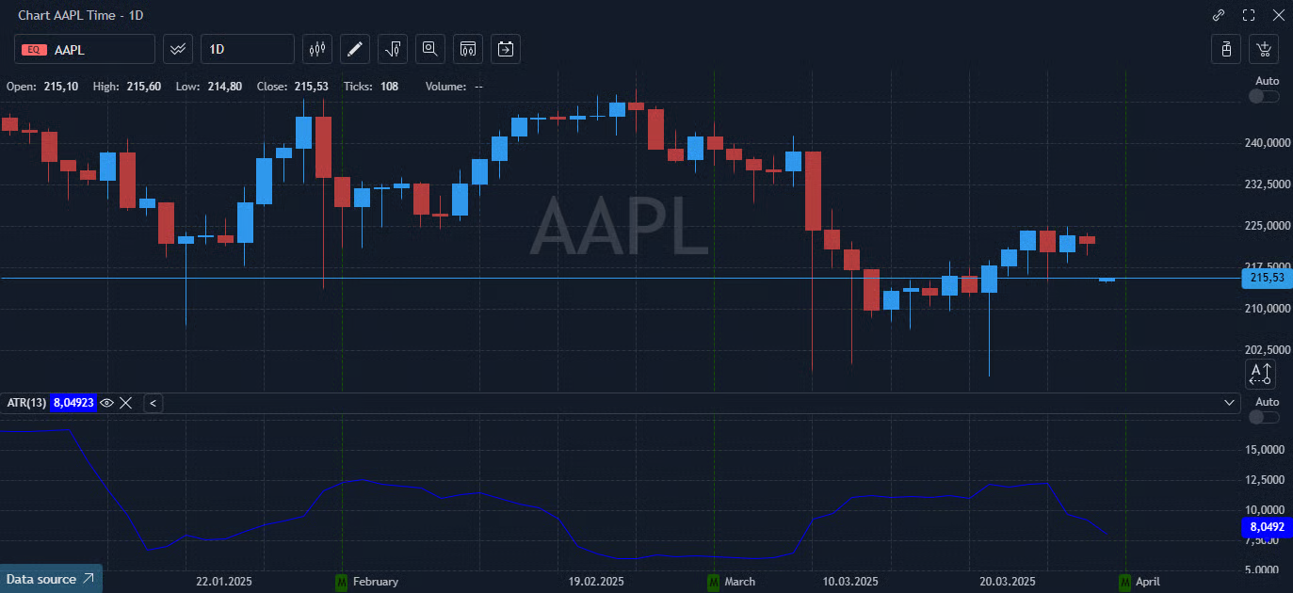Screen dimensions: 1293x593
Task: Click the compare lines icon beside AAPL
Action: tap(178, 49)
